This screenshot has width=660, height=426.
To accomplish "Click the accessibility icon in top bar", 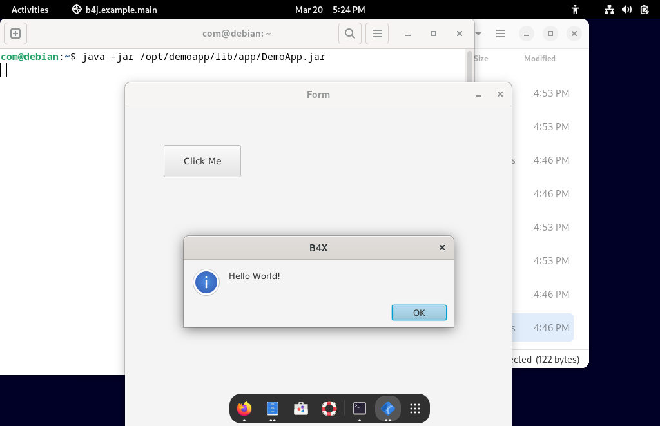I will coord(574,10).
